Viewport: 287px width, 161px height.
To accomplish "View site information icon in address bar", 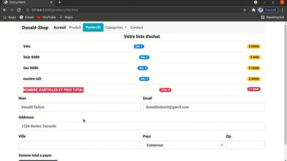I will pyautogui.click(x=28, y=10).
